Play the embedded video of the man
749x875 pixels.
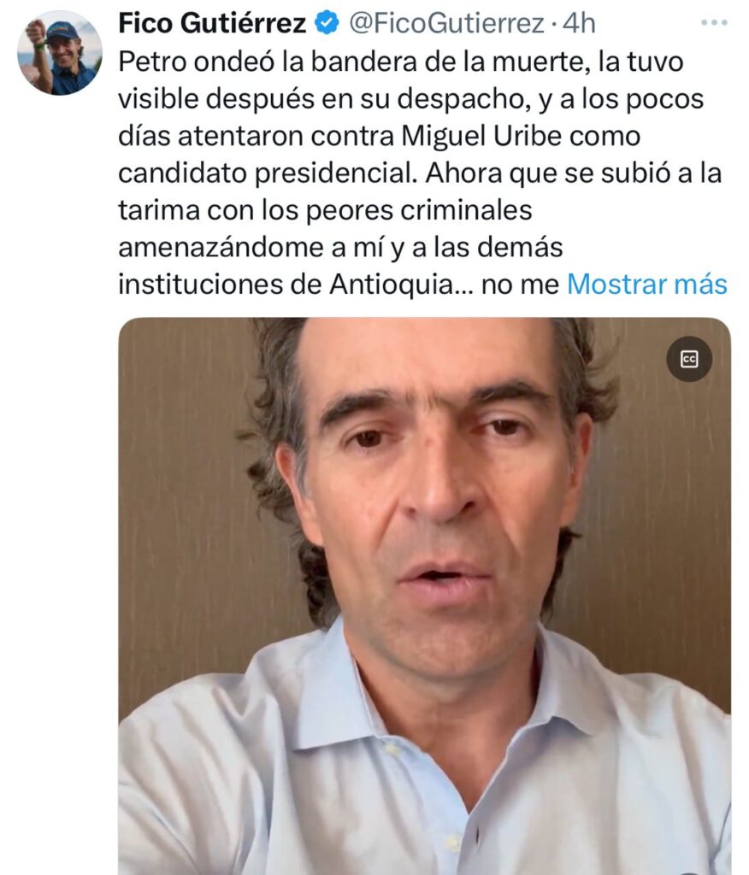pos(424,596)
